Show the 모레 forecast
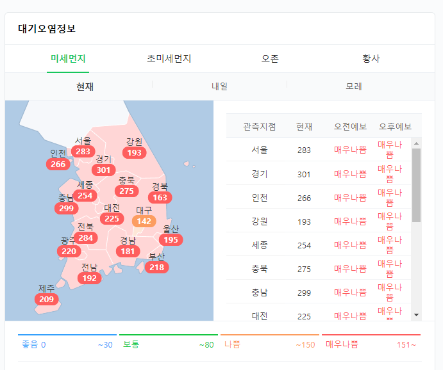The image size is (443, 370). pyautogui.click(x=354, y=86)
